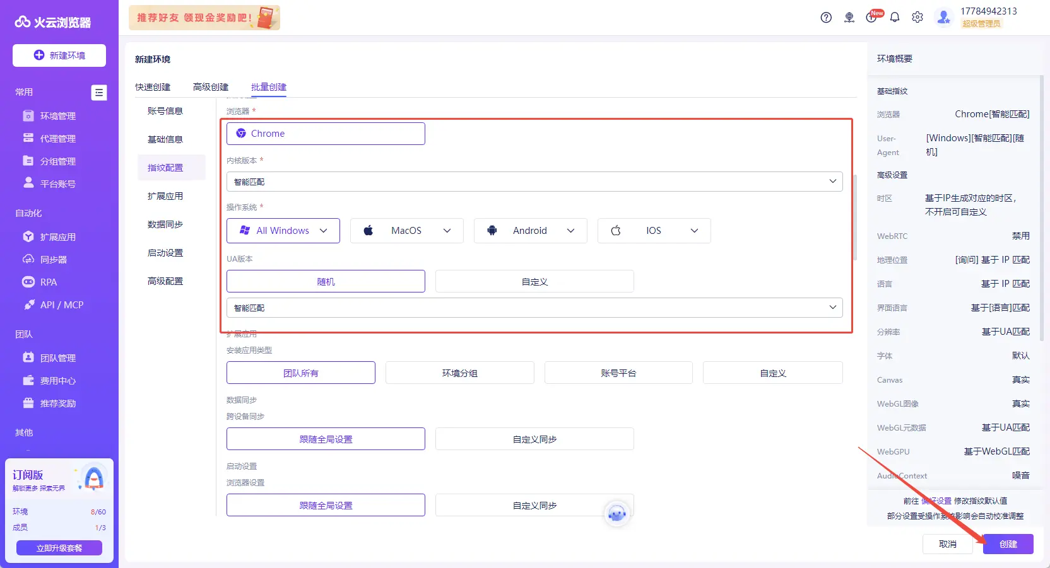Select 自定义同步 under 跨设备同步
The width and height of the screenshot is (1050, 568).
click(x=534, y=439)
